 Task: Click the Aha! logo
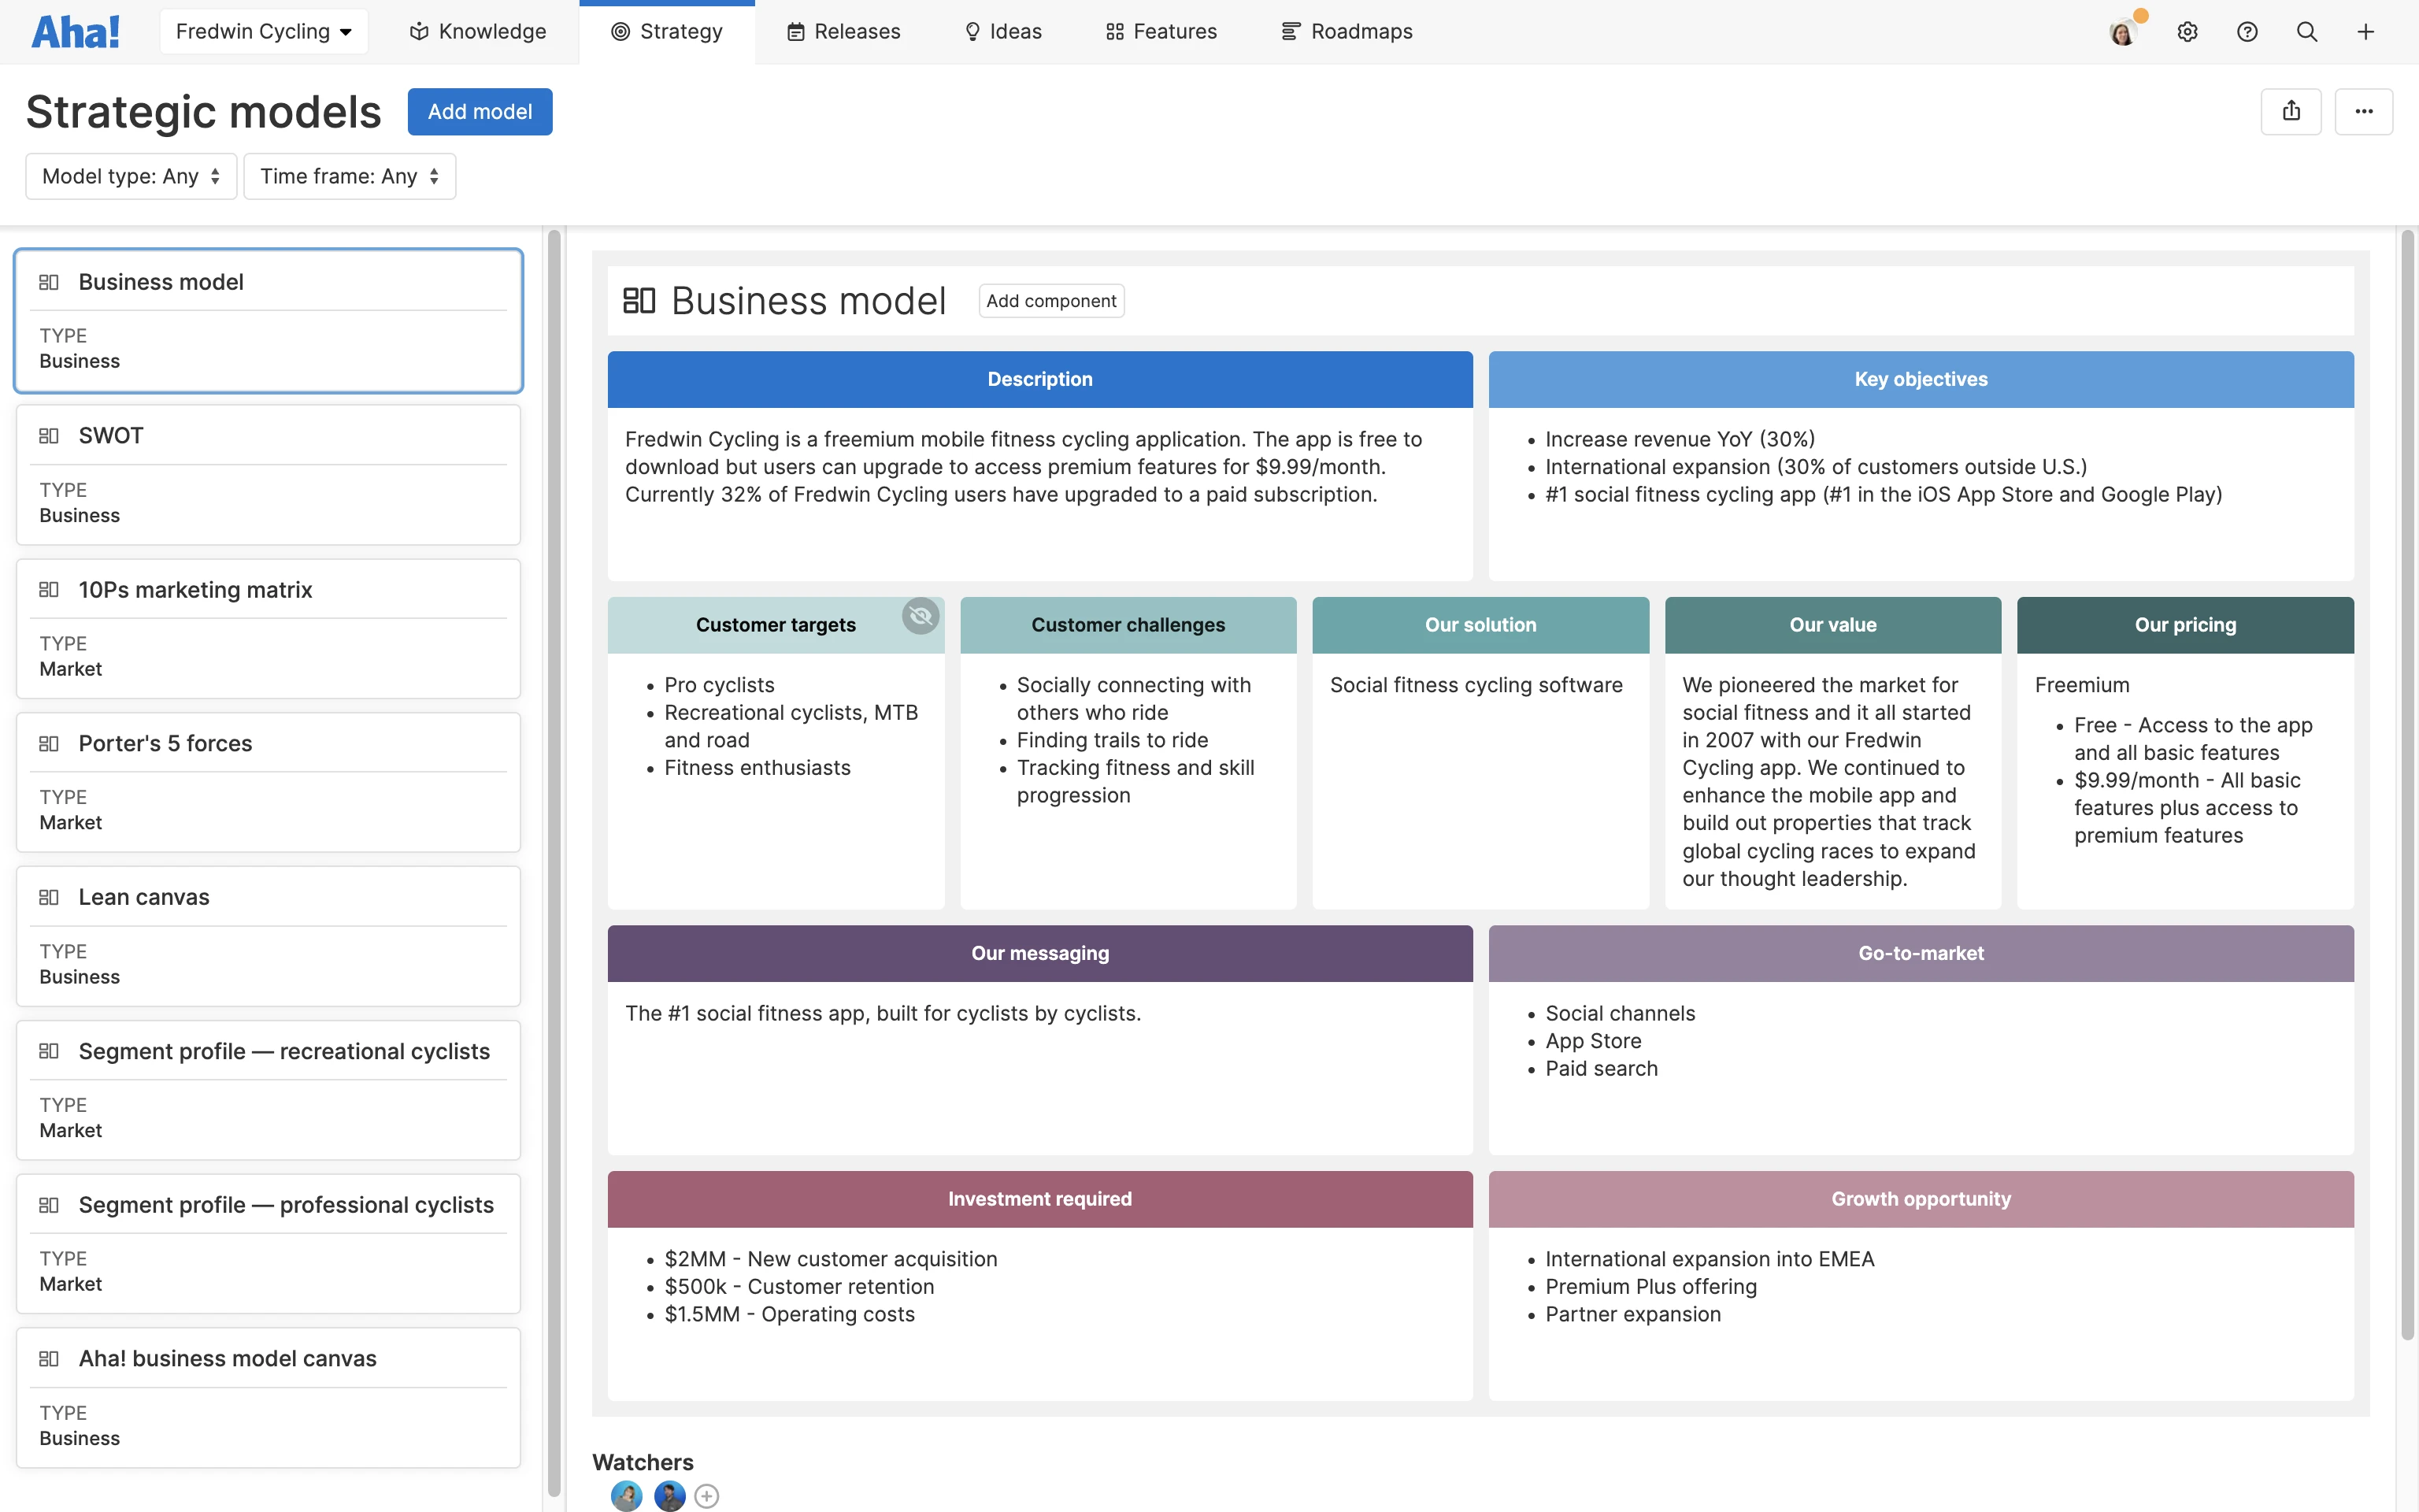[x=75, y=32]
